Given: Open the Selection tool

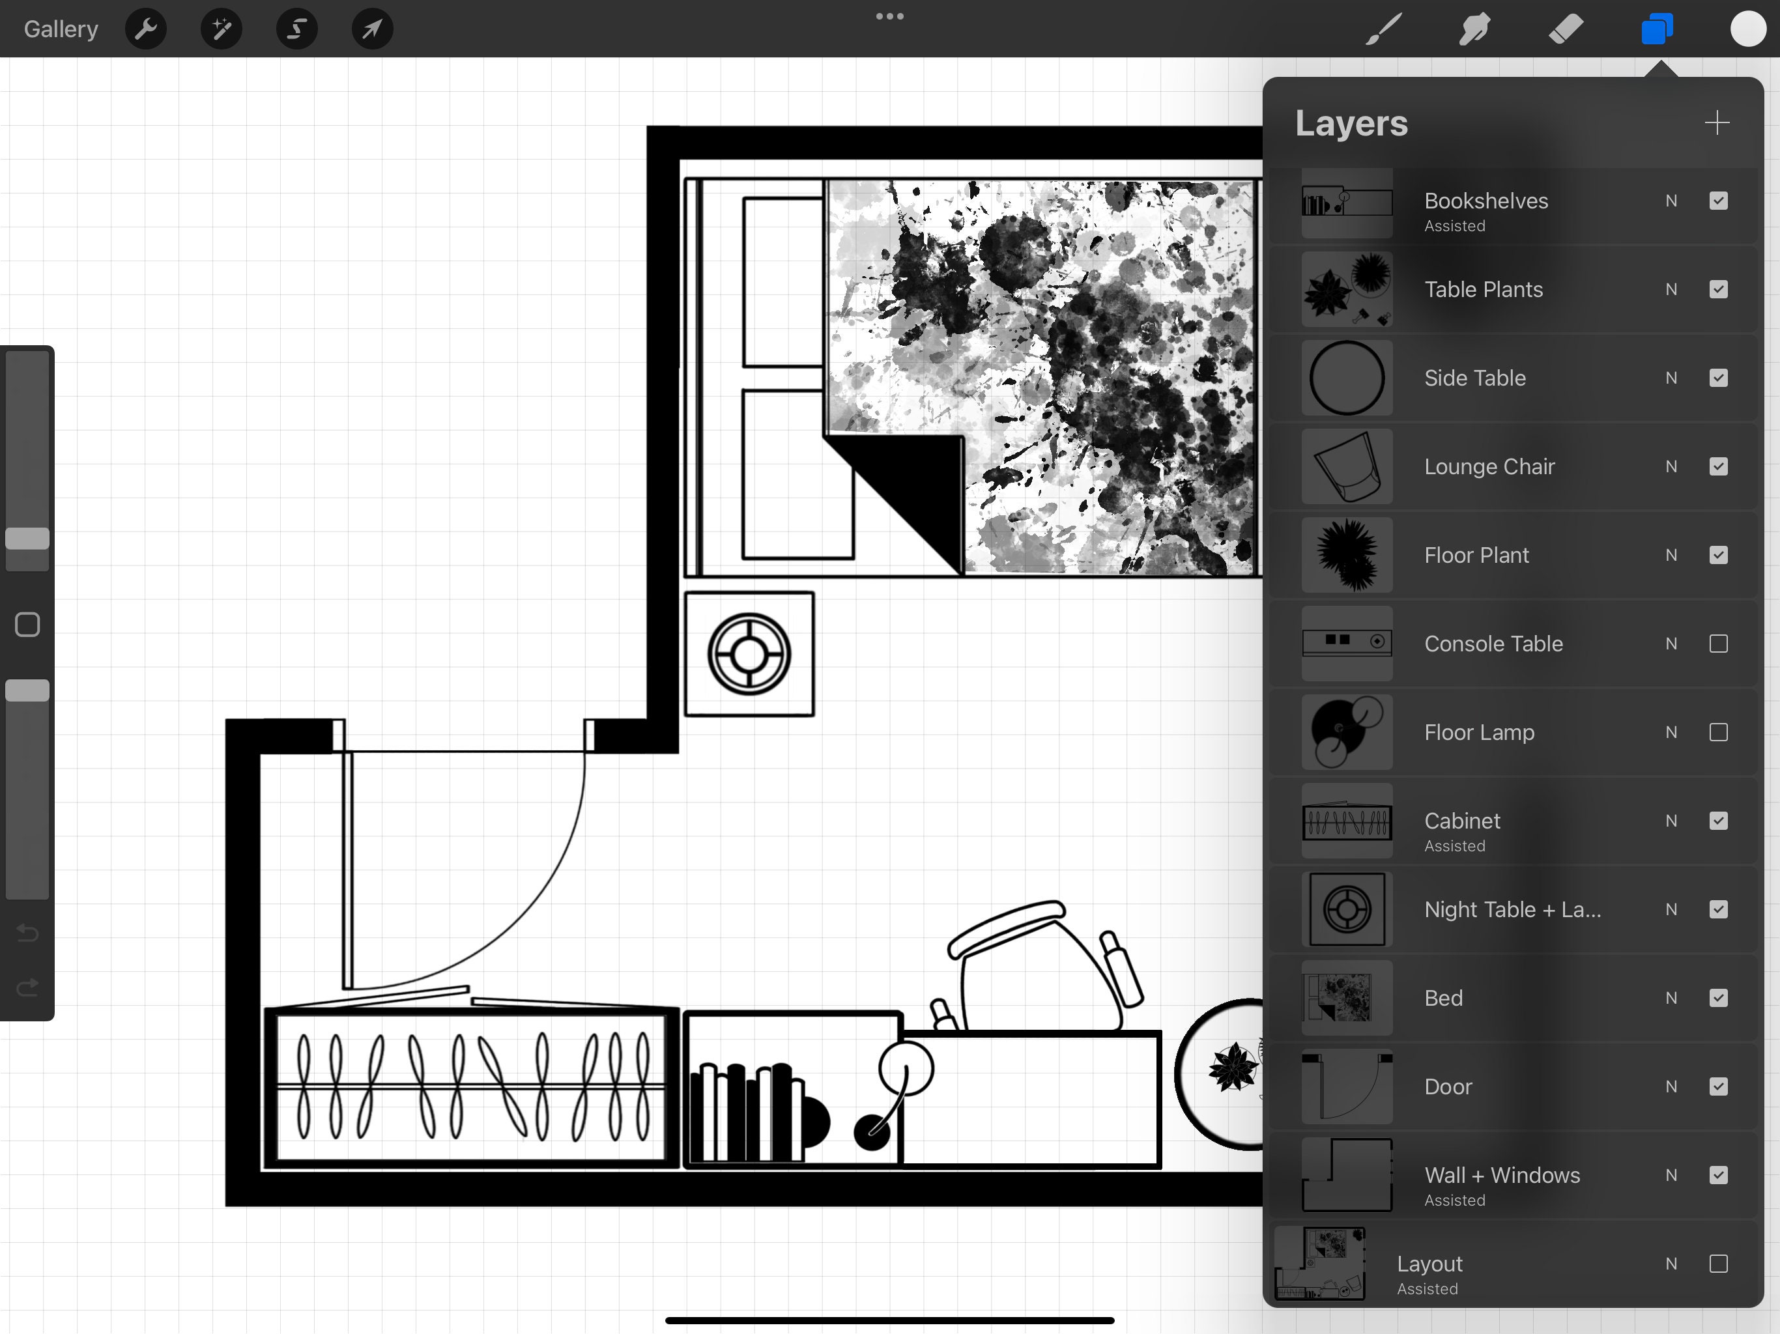Looking at the screenshot, I should pos(296,28).
